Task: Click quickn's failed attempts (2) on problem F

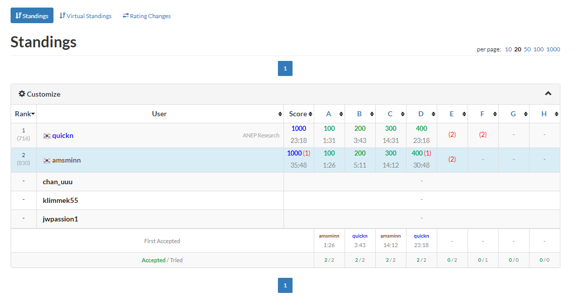Action: pos(483,134)
